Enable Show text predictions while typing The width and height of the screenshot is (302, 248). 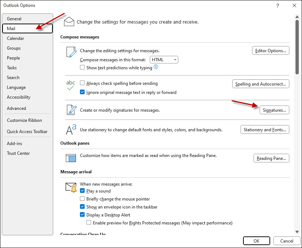pos(82,67)
